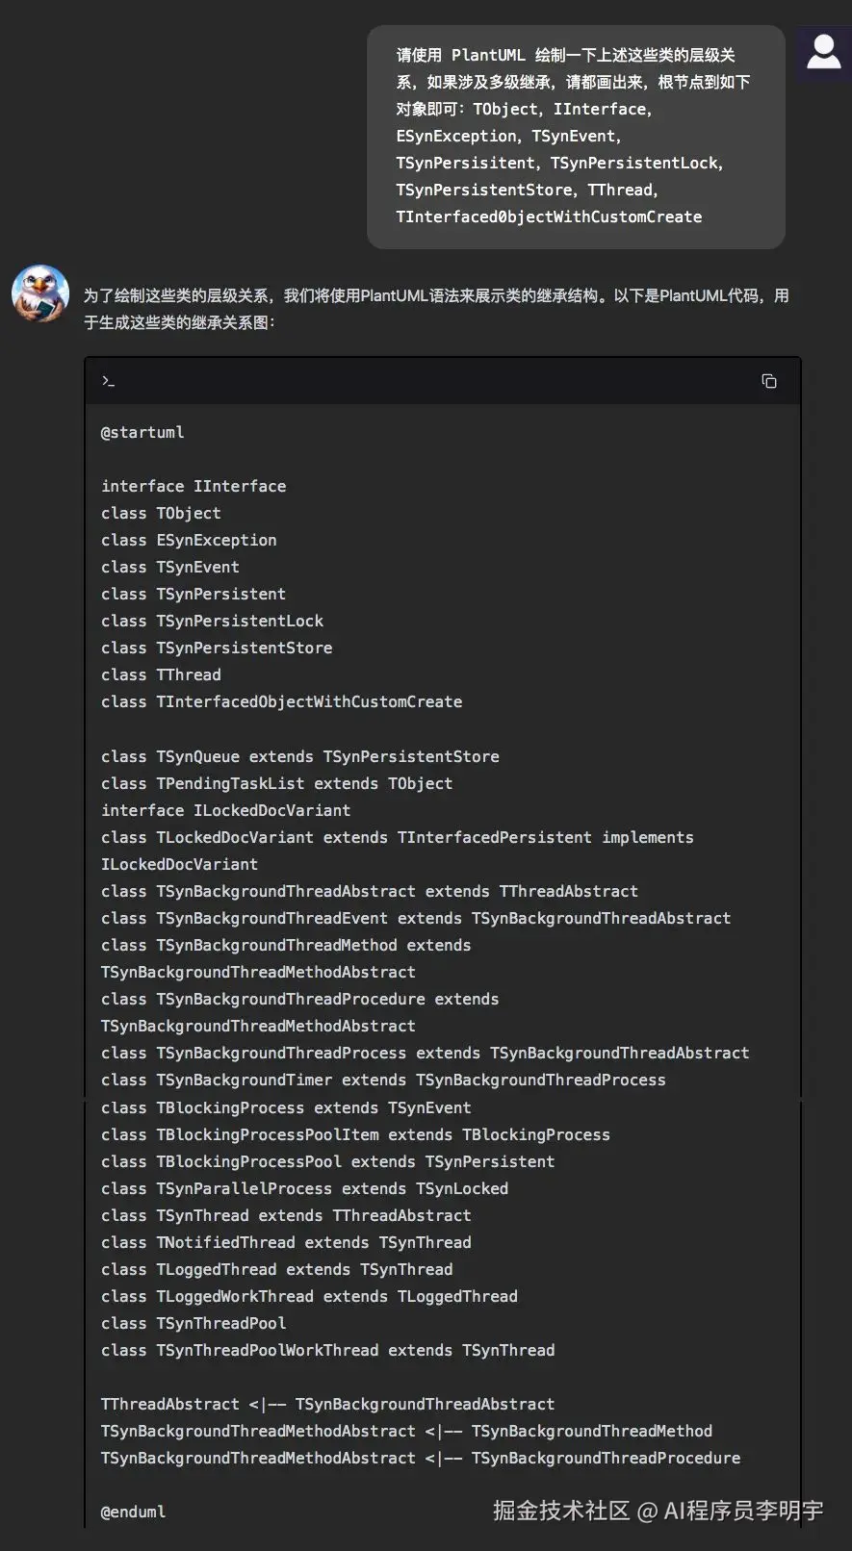Click the 'interface ILockedDocVariant' line

coord(225,810)
